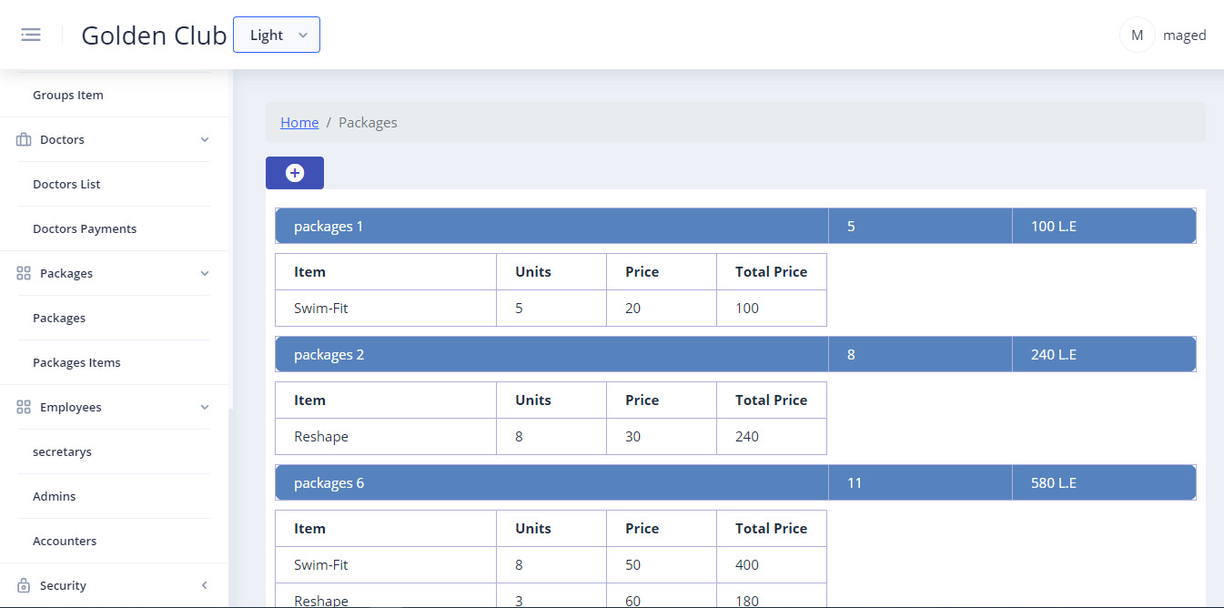Open secretarys page
The width and height of the screenshot is (1224, 608).
point(62,451)
